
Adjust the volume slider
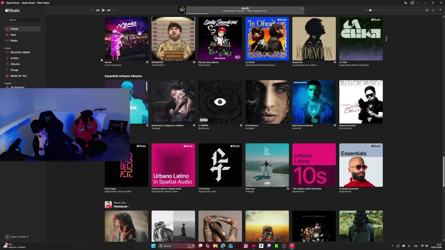[x=375, y=10]
